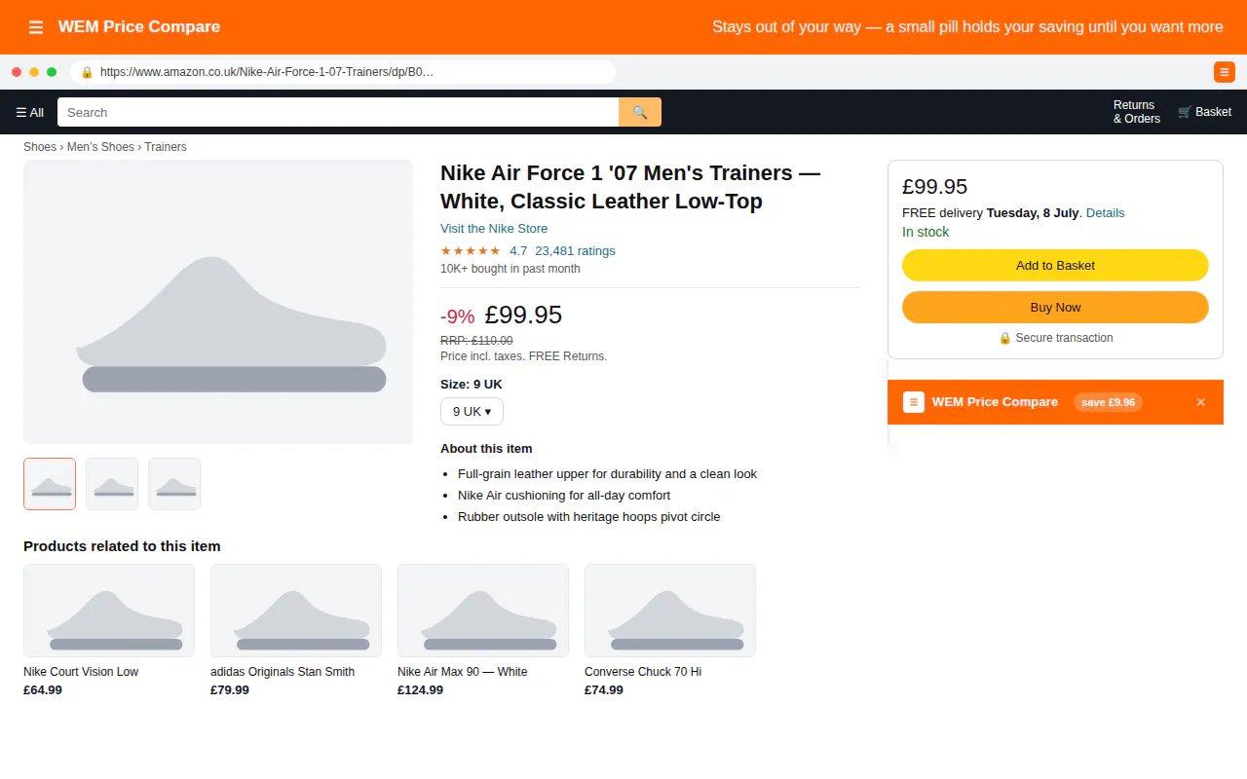Viewport: 1247px width, 779px height.
Task: Select the third product thumbnail
Action: point(174,484)
